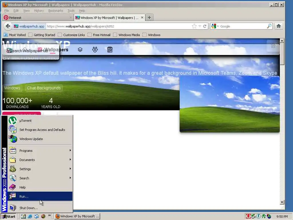Open Set Program Access and Defaults
Screen dimensions: 293x220
click(40, 130)
